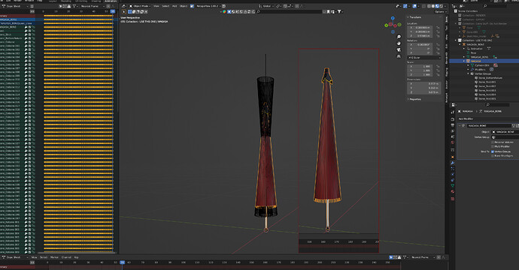Open the Add menu in 3D viewport header
Screen dimensions: 519x270
[175, 6]
